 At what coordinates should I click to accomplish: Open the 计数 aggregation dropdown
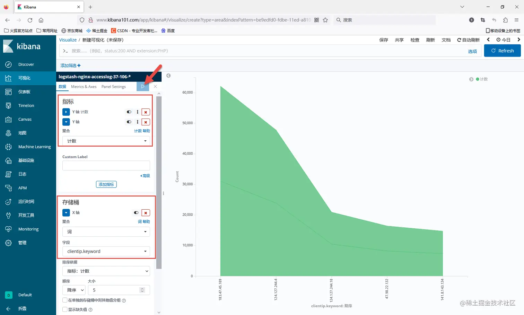point(106,141)
